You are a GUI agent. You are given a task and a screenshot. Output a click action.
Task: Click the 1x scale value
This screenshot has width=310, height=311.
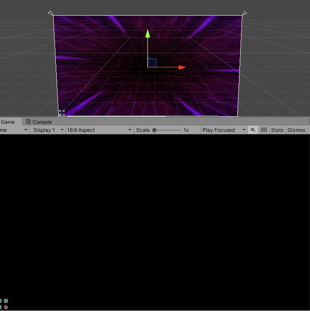pos(186,130)
